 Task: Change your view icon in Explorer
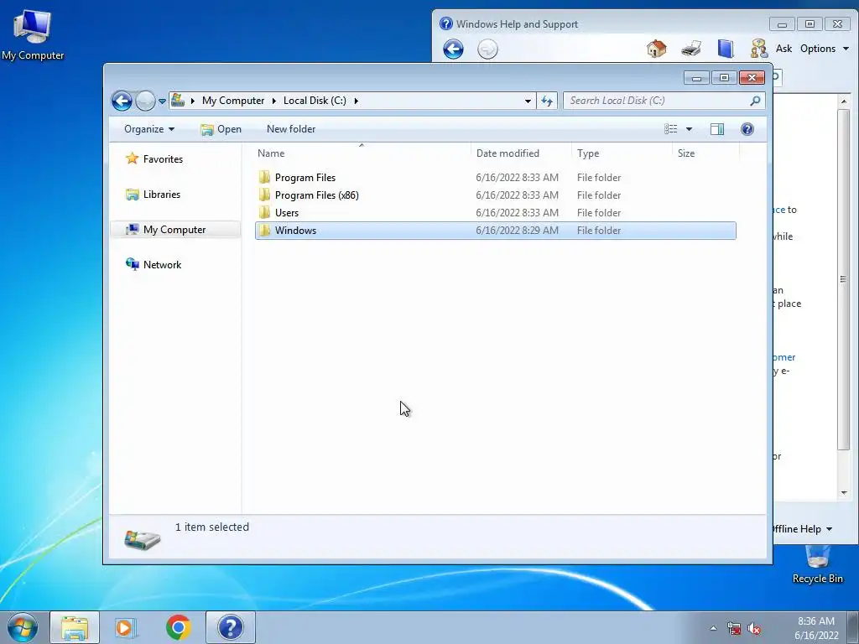pos(670,129)
